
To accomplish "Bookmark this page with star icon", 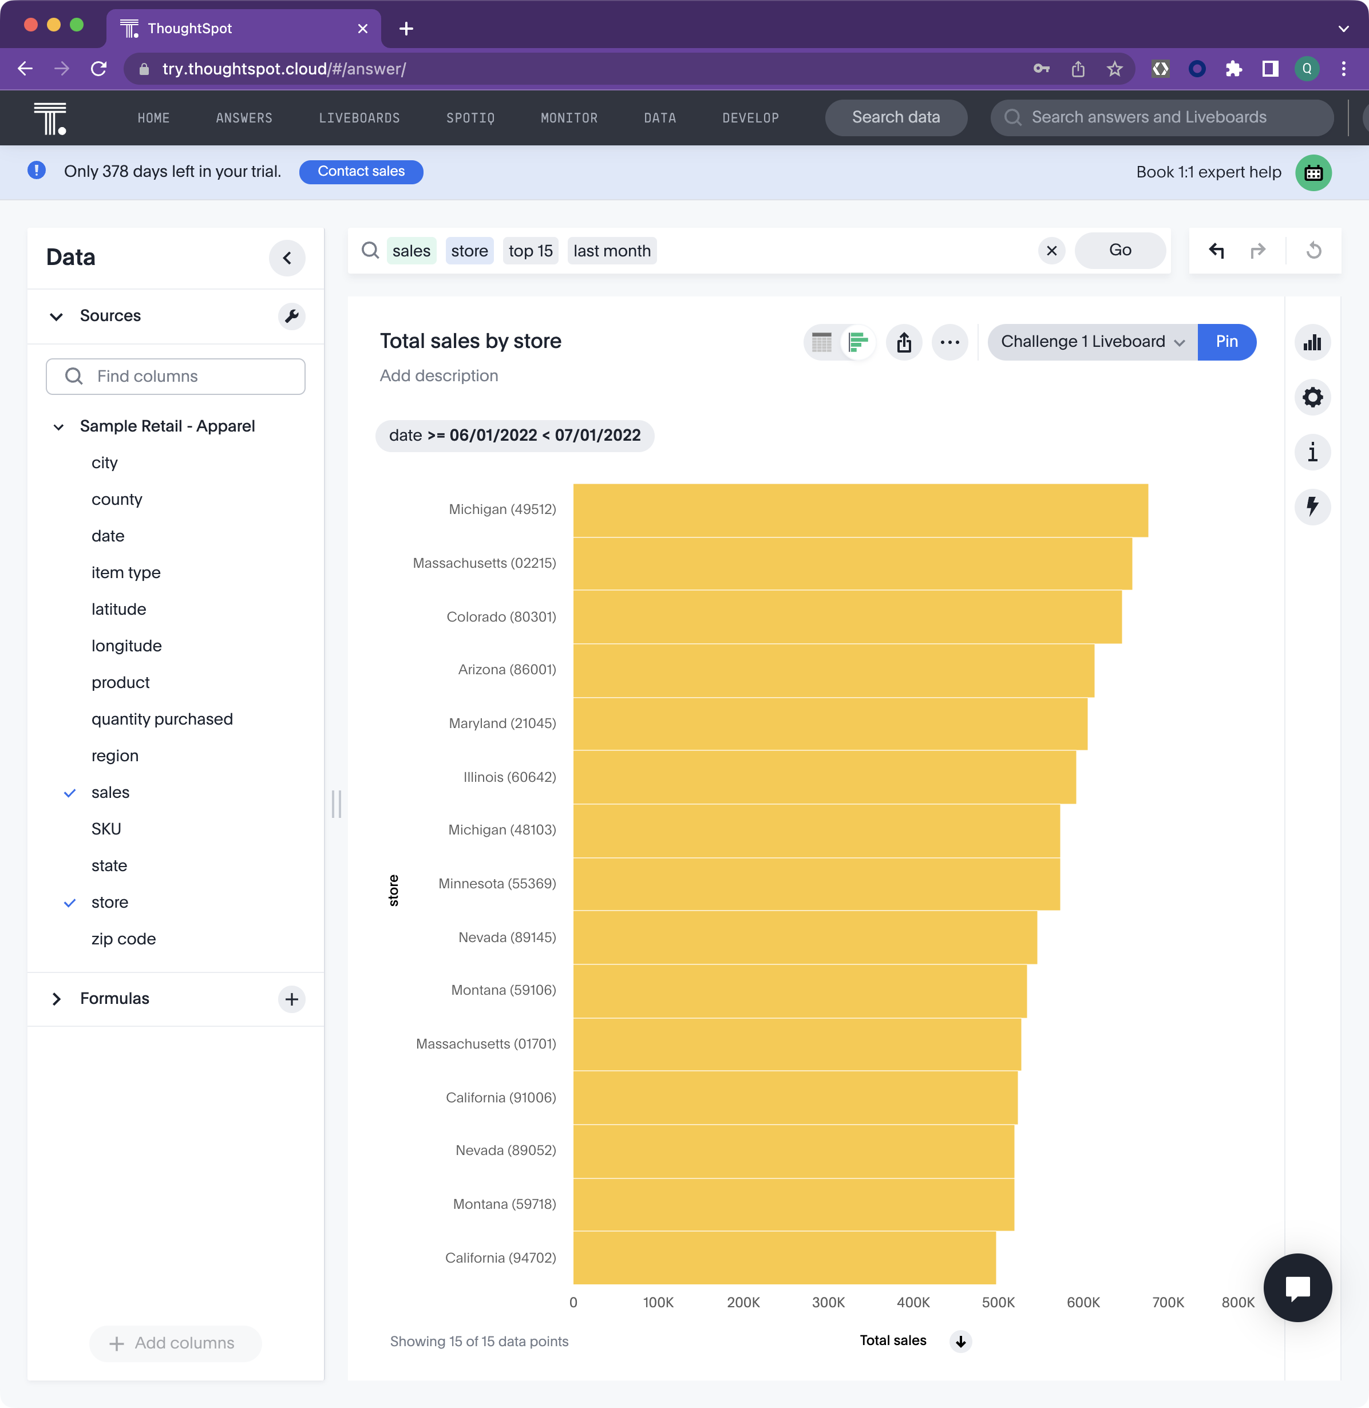I will point(1114,68).
